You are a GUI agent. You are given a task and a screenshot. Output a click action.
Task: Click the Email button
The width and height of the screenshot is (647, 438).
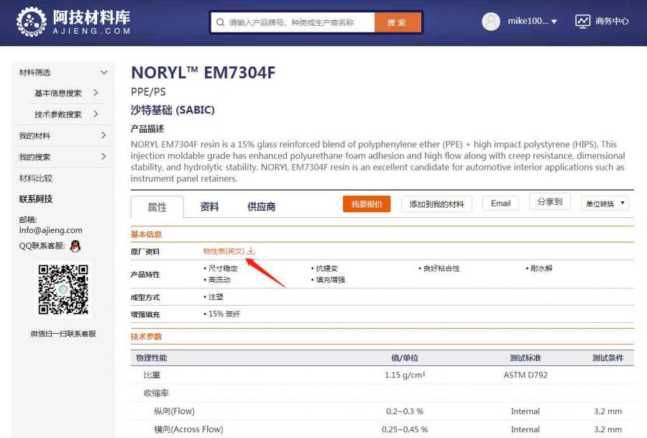click(x=500, y=203)
